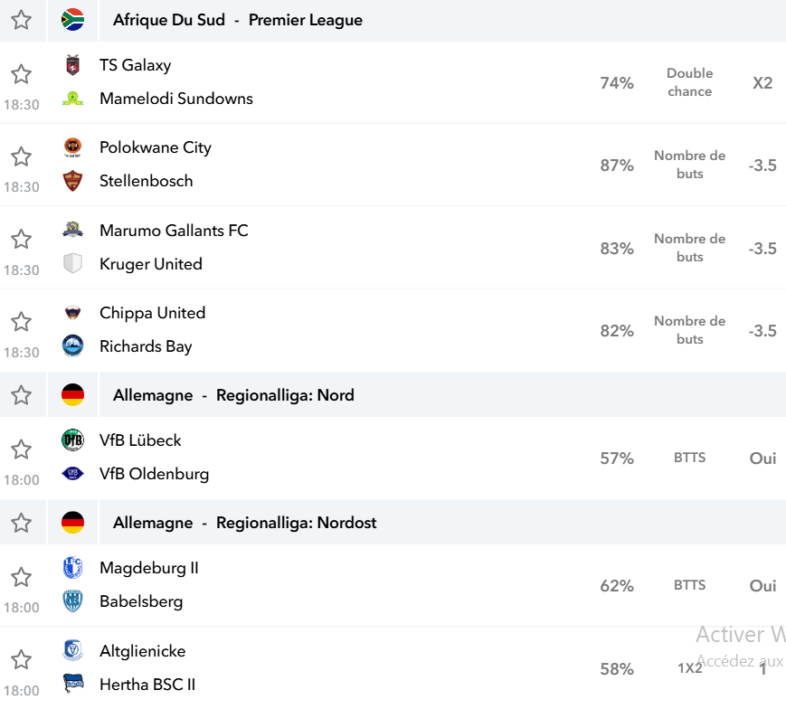Star the TS Galaxy vs Mamelodi Sundowns match

(21, 74)
